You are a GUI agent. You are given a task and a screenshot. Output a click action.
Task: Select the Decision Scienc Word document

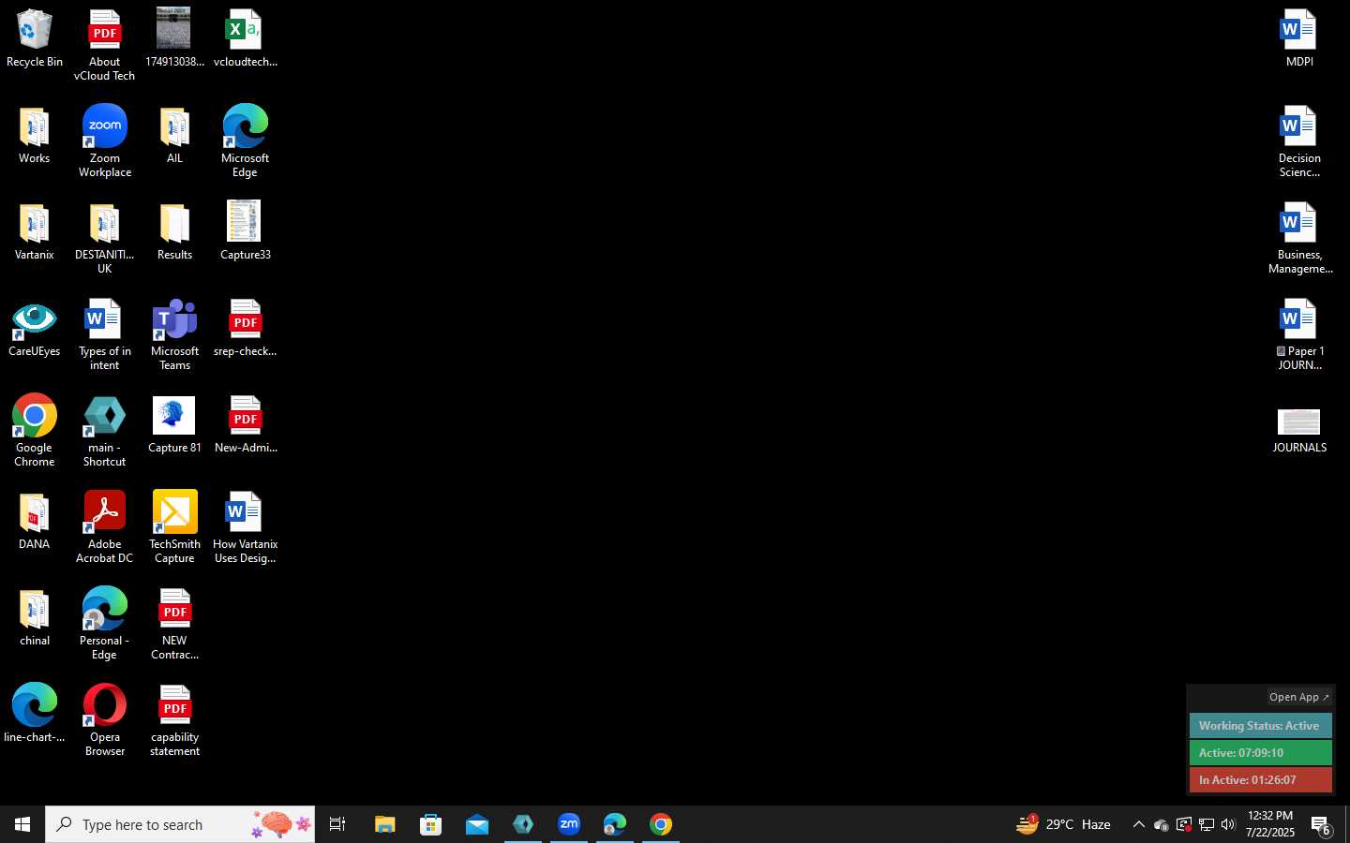(1299, 141)
